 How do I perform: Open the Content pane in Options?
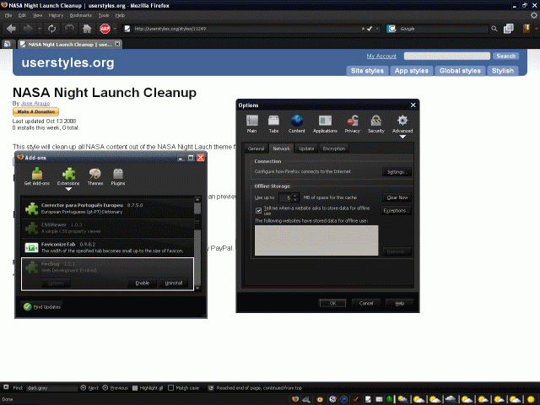point(296,124)
